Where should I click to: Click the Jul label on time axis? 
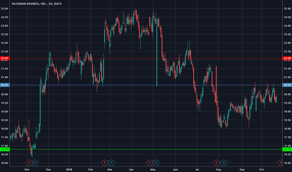point(197,169)
